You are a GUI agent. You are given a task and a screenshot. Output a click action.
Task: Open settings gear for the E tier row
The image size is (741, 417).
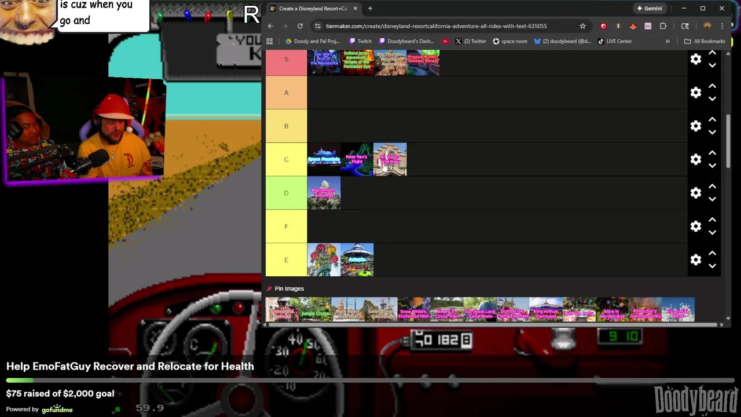[x=695, y=259]
